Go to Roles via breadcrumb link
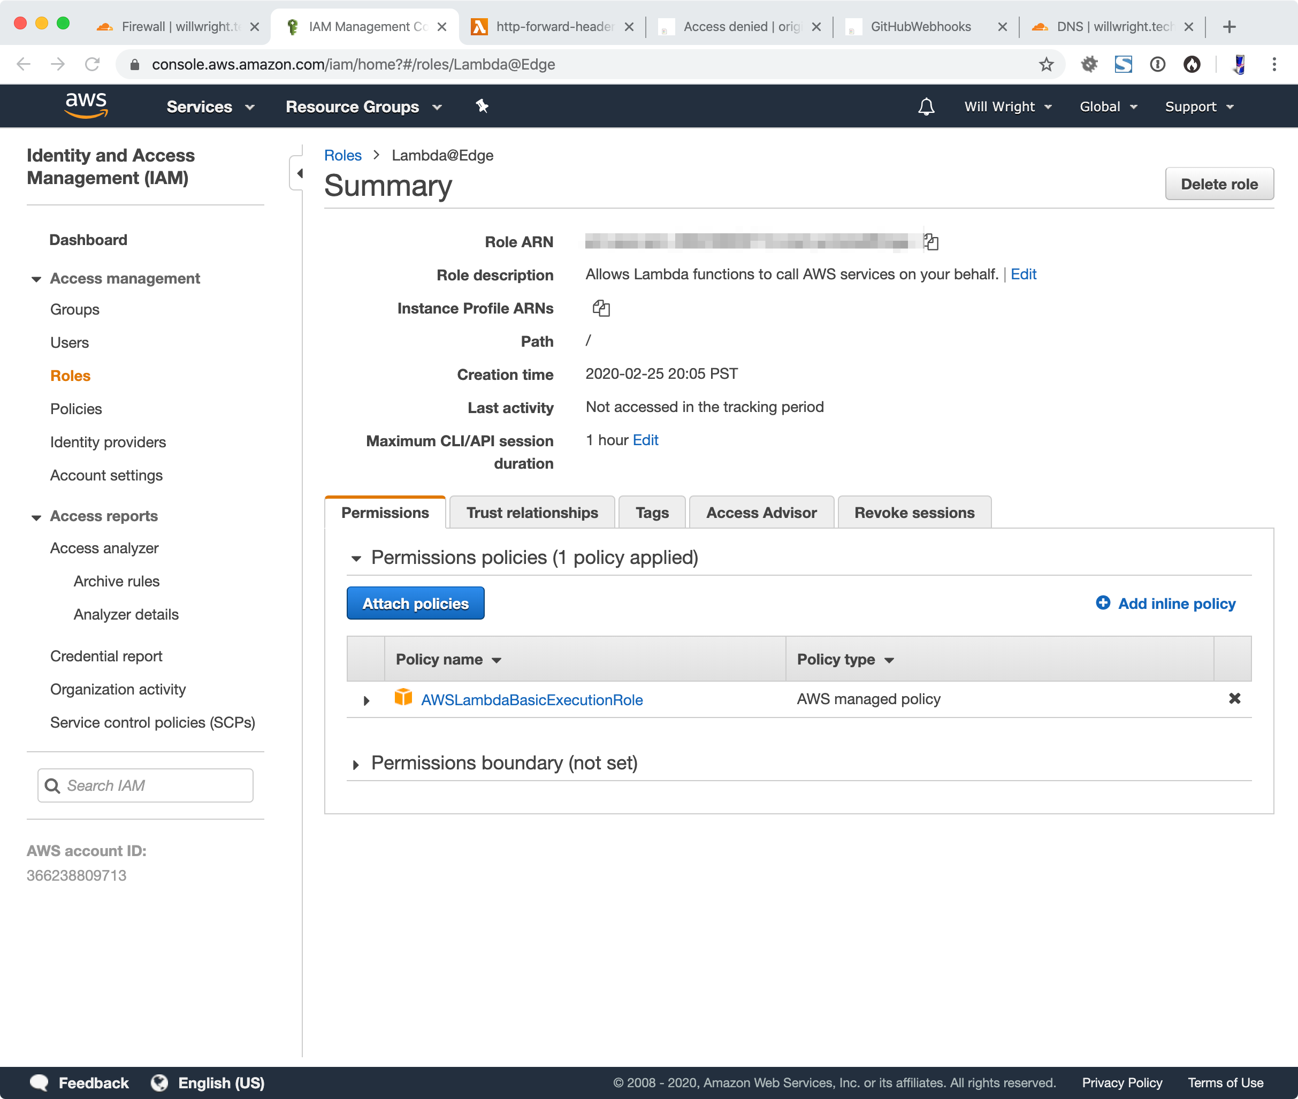Image resolution: width=1298 pixels, height=1099 pixels. 342,155
